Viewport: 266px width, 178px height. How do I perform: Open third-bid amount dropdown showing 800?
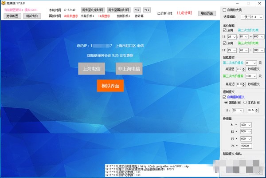click(258, 50)
